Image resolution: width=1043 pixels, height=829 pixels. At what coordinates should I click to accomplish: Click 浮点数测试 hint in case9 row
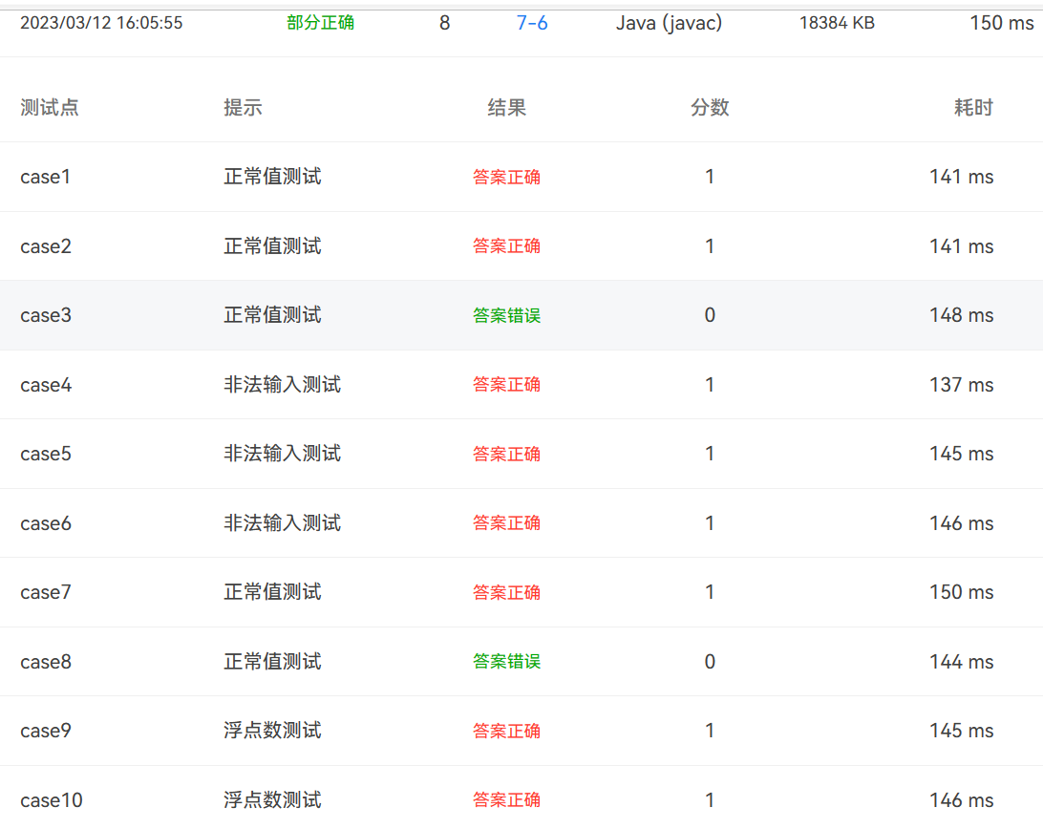[272, 731]
